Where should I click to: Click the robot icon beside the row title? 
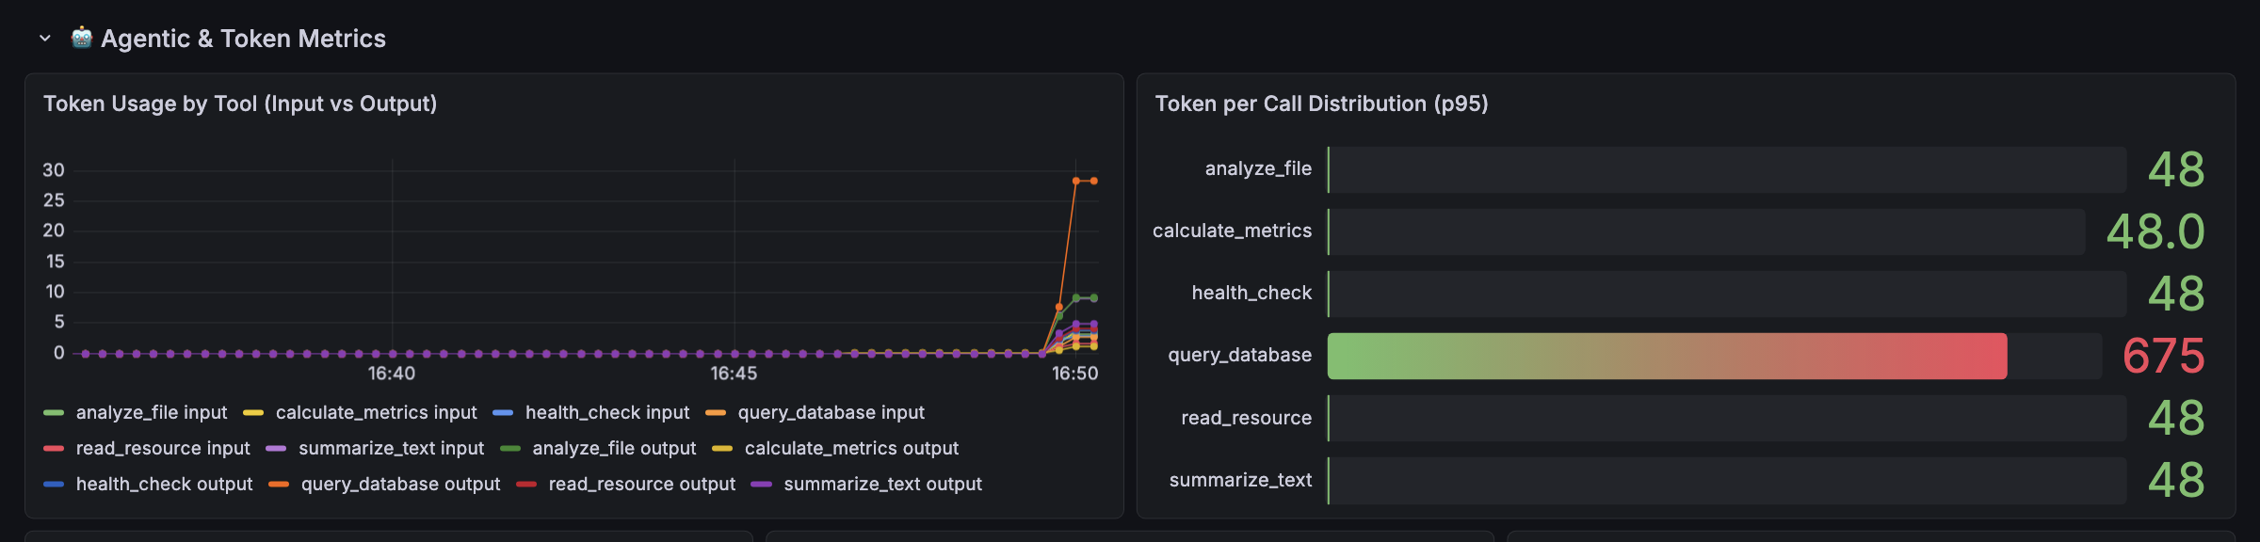click(x=82, y=38)
